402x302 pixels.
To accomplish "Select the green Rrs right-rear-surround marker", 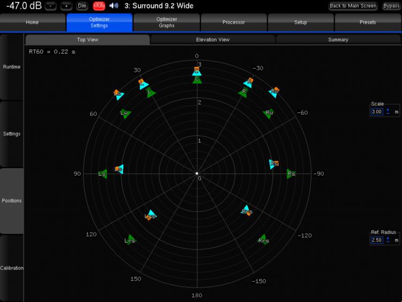I will pos(263,240).
